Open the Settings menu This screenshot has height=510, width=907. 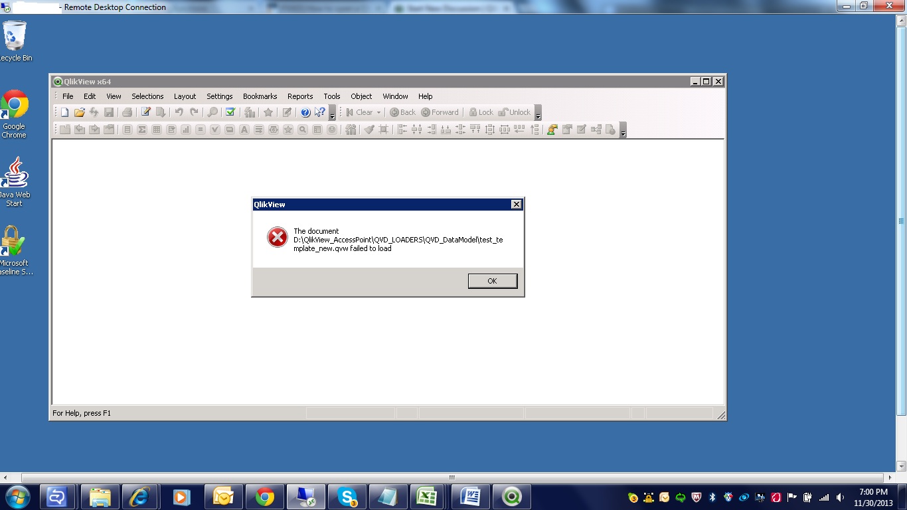click(220, 96)
